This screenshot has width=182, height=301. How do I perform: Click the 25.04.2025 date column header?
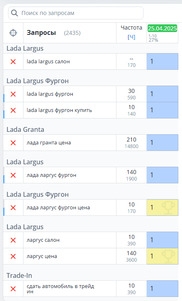click(162, 28)
